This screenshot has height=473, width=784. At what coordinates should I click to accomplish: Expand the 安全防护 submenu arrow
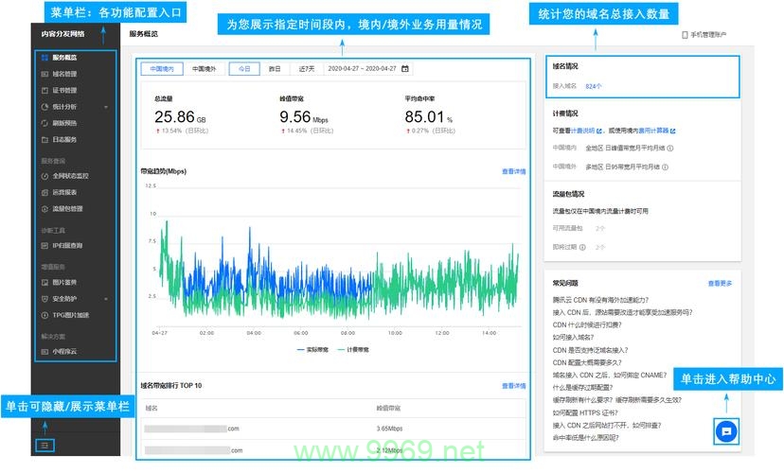click(106, 299)
